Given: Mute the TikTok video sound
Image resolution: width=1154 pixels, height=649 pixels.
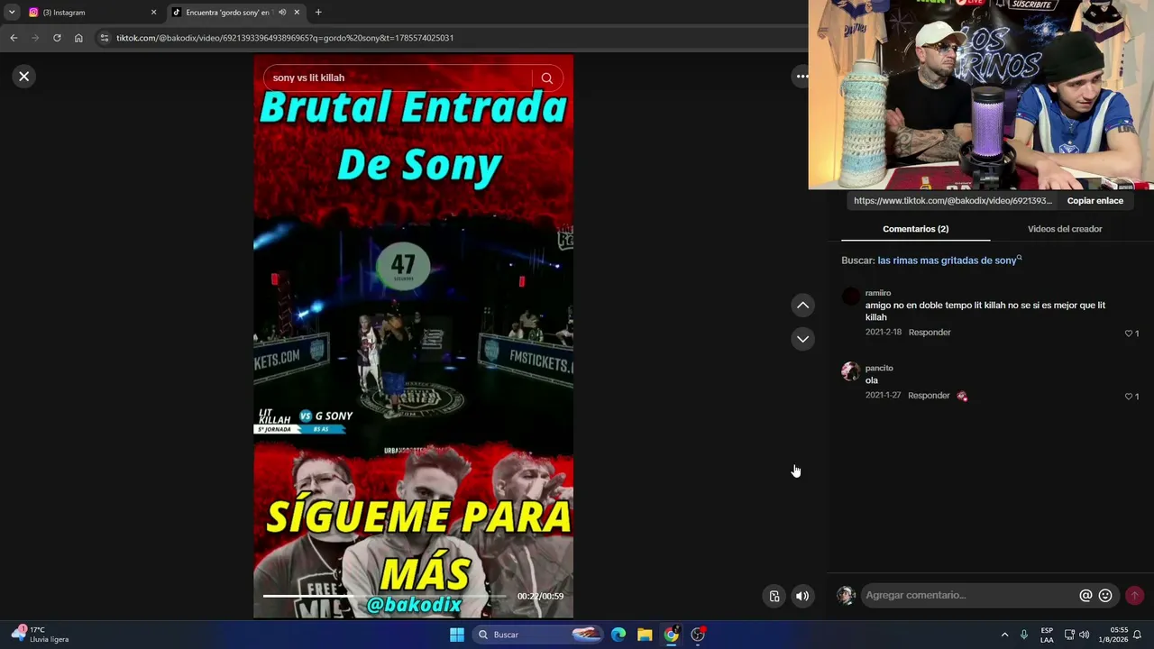Looking at the screenshot, I should click(x=802, y=596).
